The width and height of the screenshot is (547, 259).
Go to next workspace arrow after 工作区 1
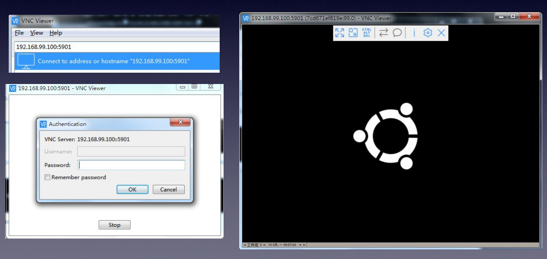[265, 245]
